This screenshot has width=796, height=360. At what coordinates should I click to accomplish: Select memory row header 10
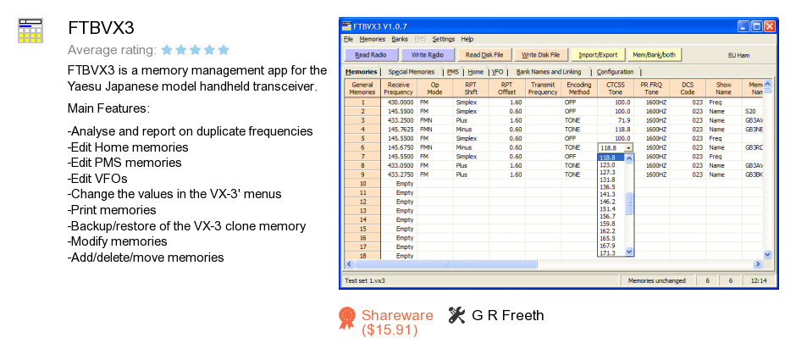point(362,184)
